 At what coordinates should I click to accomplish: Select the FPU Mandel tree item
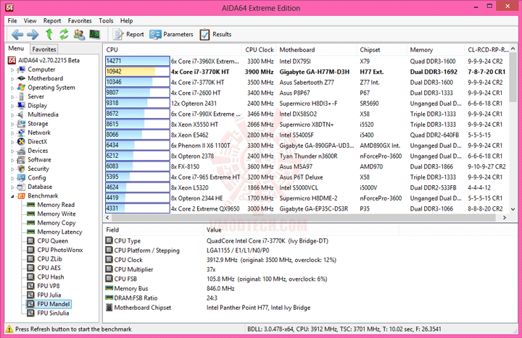pyautogui.click(x=49, y=304)
